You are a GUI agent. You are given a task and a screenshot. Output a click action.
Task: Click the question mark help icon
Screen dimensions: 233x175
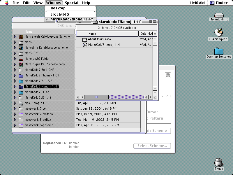168,75
